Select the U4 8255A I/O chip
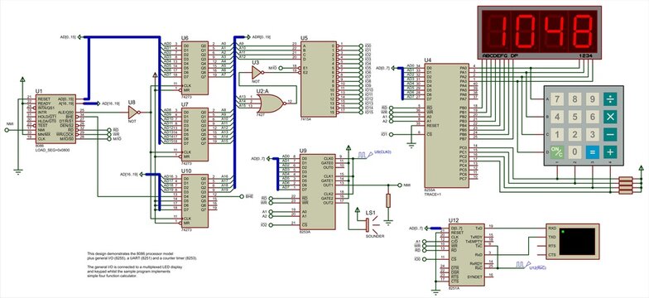The height and width of the screenshot is (298, 649). 447,125
